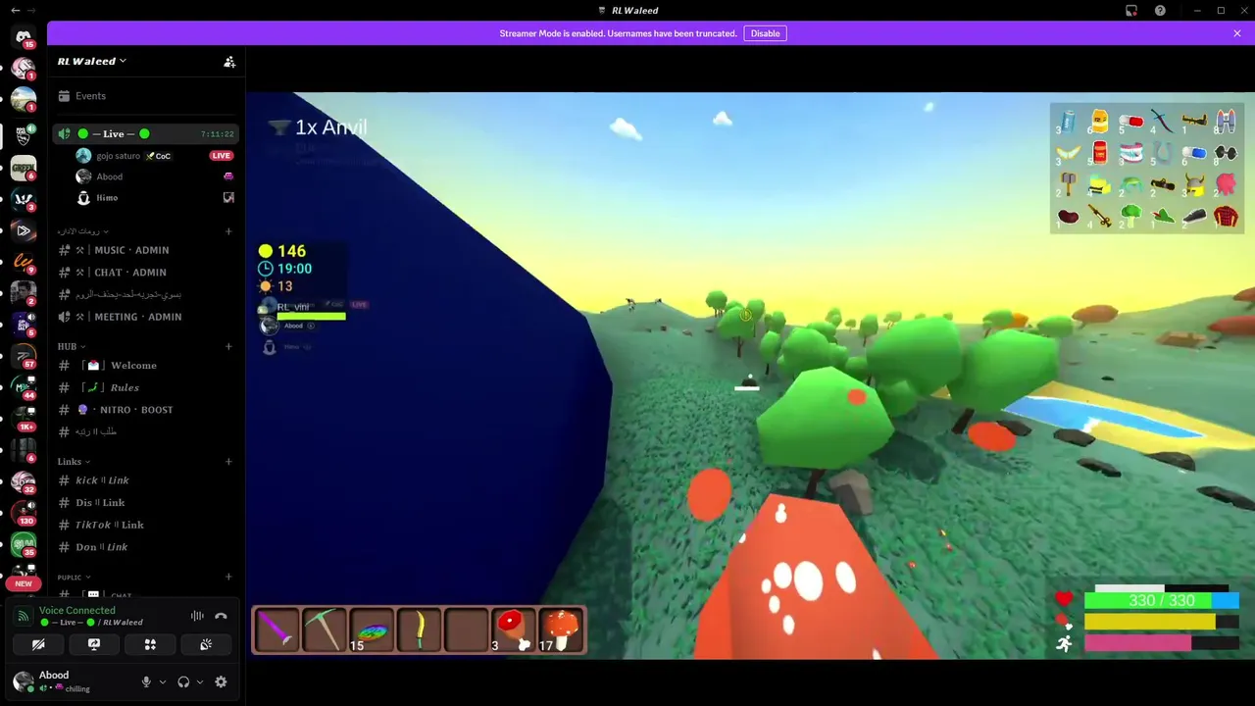The height and width of the screenshot is (706, 1255).
Task: Start an activity
Action: tap(150, 644)
